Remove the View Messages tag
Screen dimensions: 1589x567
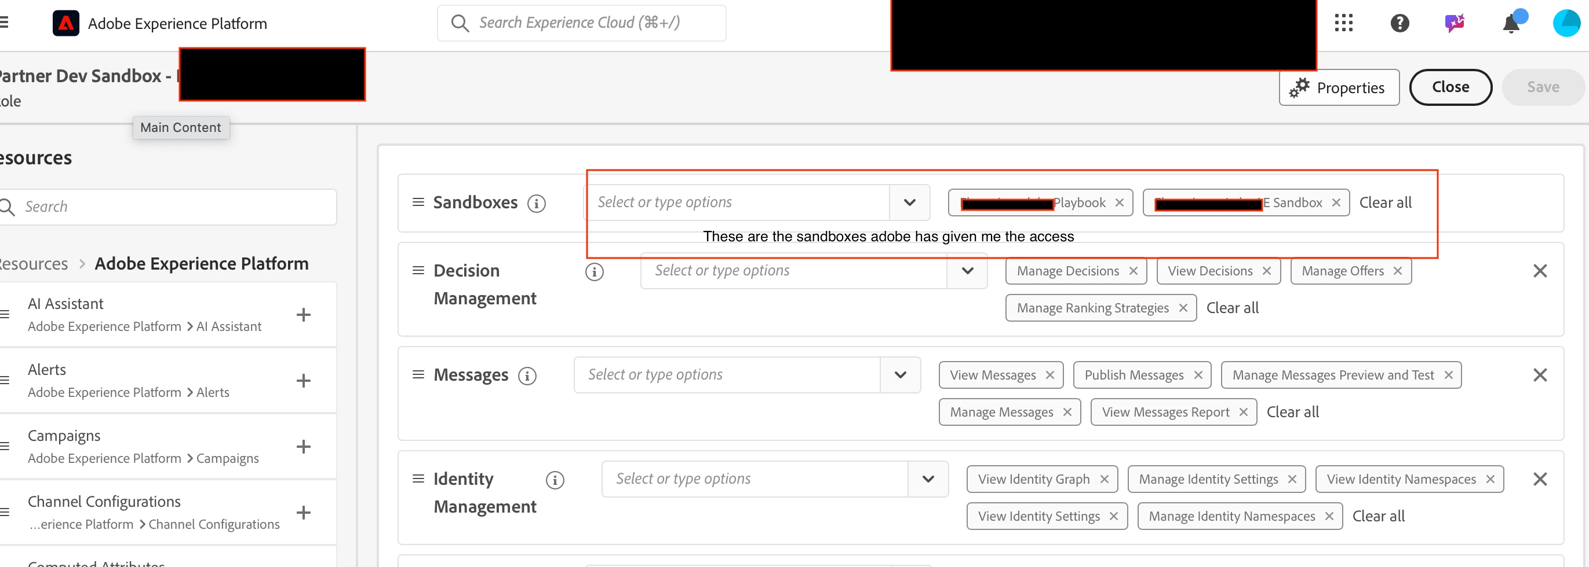click(1049, 375)
